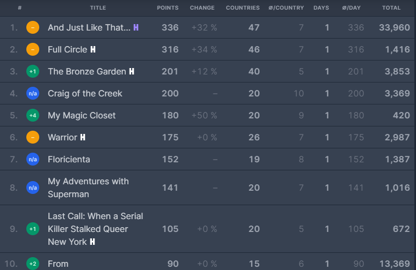416x270 pixels.
Task: Click the green +2 badge beside From
Action: coord(33,264)
